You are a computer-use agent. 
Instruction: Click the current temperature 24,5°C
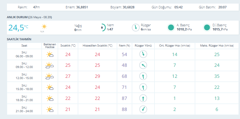pyautogui.click(x=18, y=28)
